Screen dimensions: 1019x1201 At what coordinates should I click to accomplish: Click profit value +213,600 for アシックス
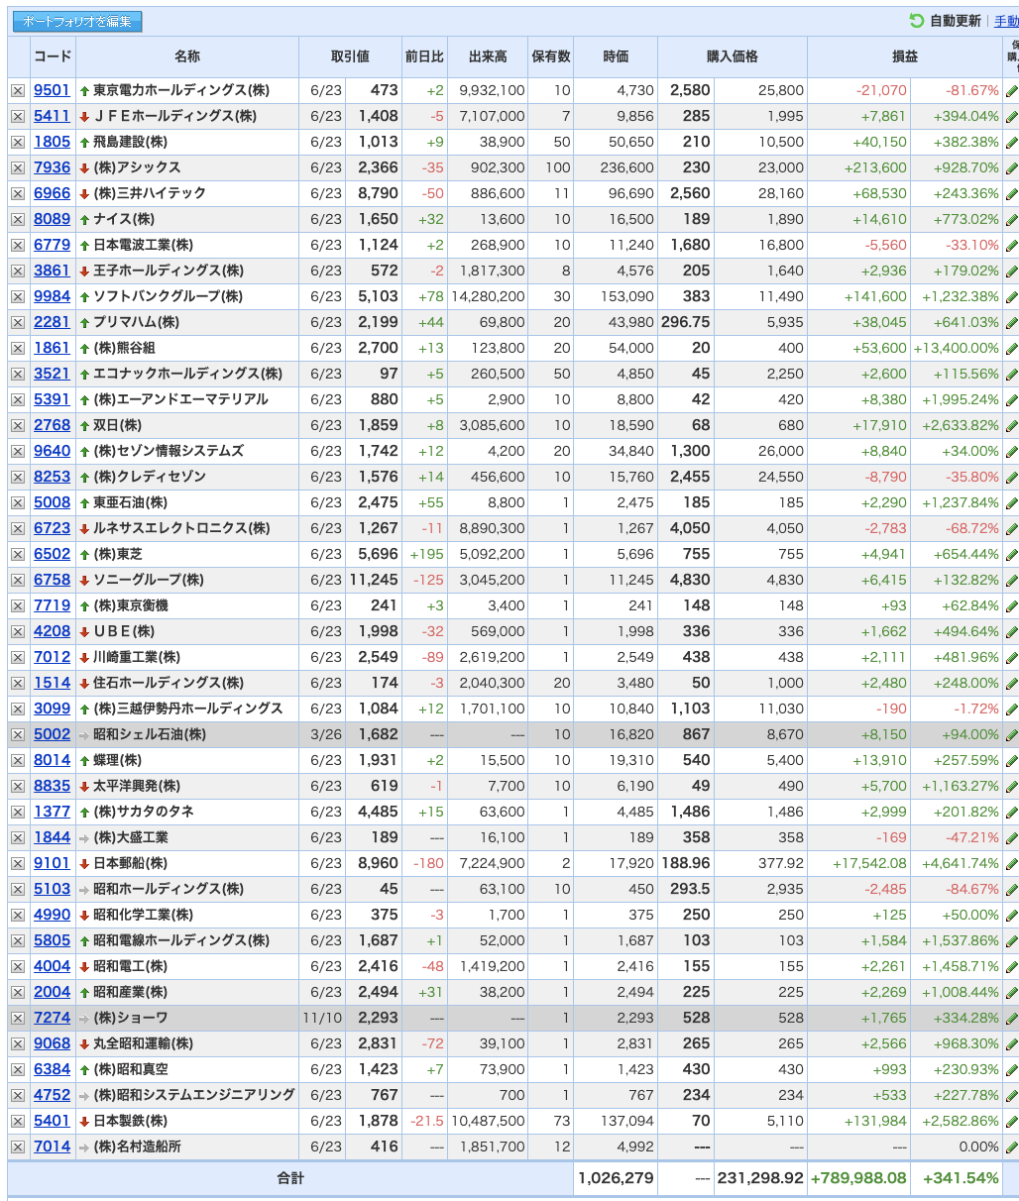(875, 167)
